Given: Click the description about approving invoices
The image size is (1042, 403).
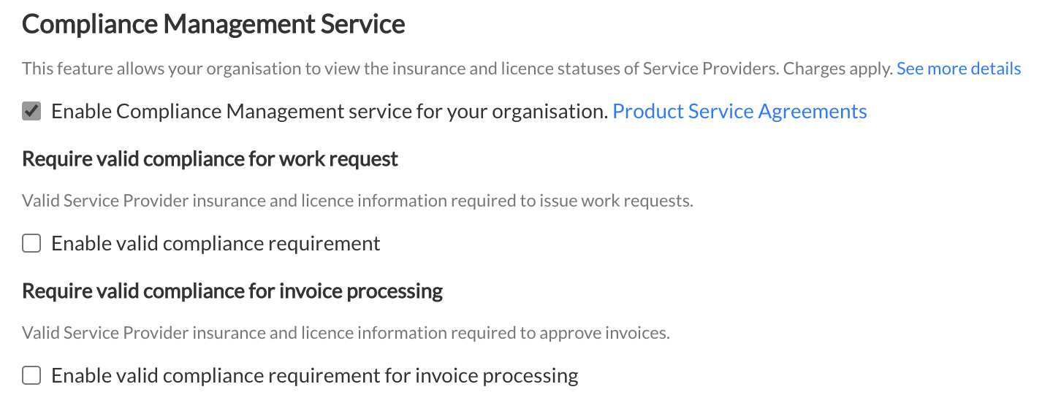Looking at the screenshot, I should [346, 334].
